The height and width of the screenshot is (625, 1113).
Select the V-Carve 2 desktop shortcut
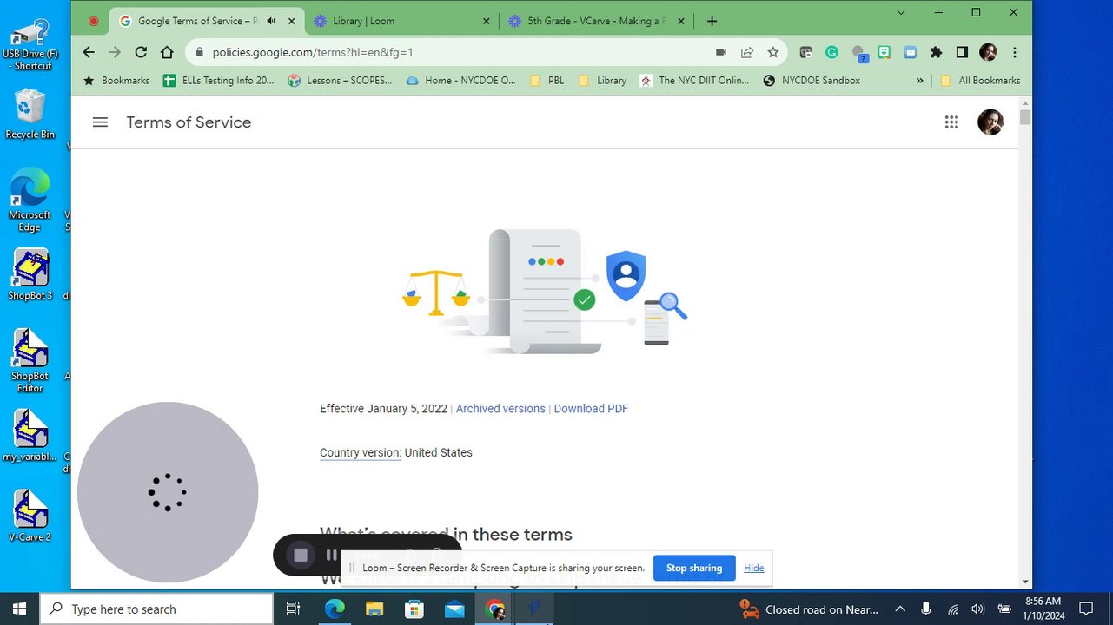pos(30,515)
